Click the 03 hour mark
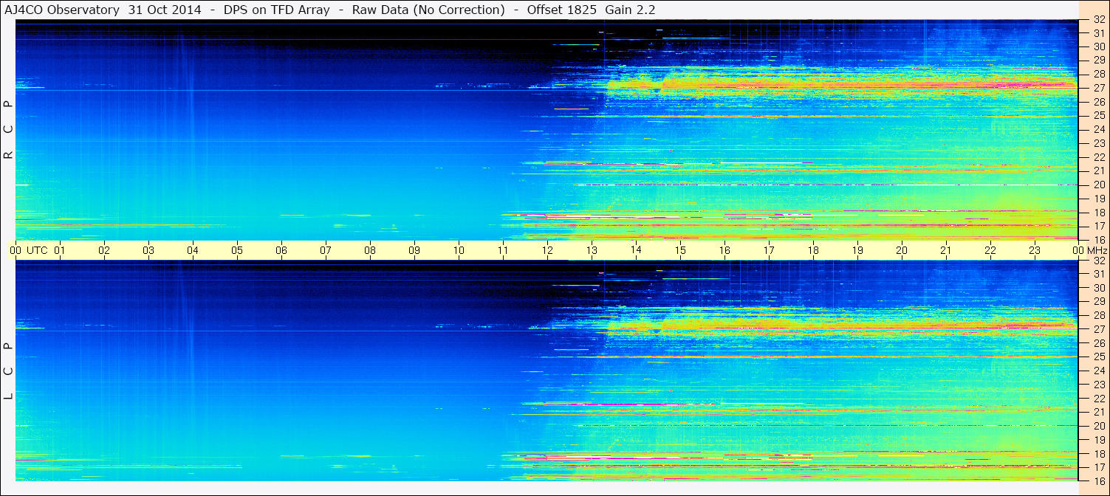The width and height of the screenshot is (1110, 496). [x=148, y=251]
